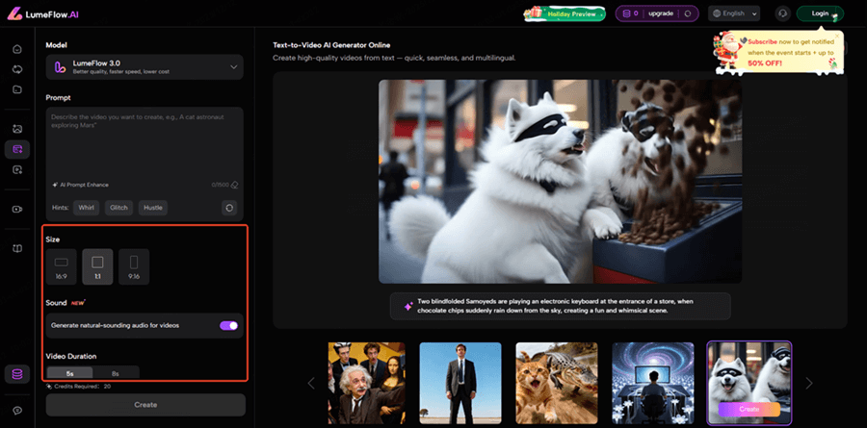
Task: Select the 1:1 size option
Action: click(97, 266)
